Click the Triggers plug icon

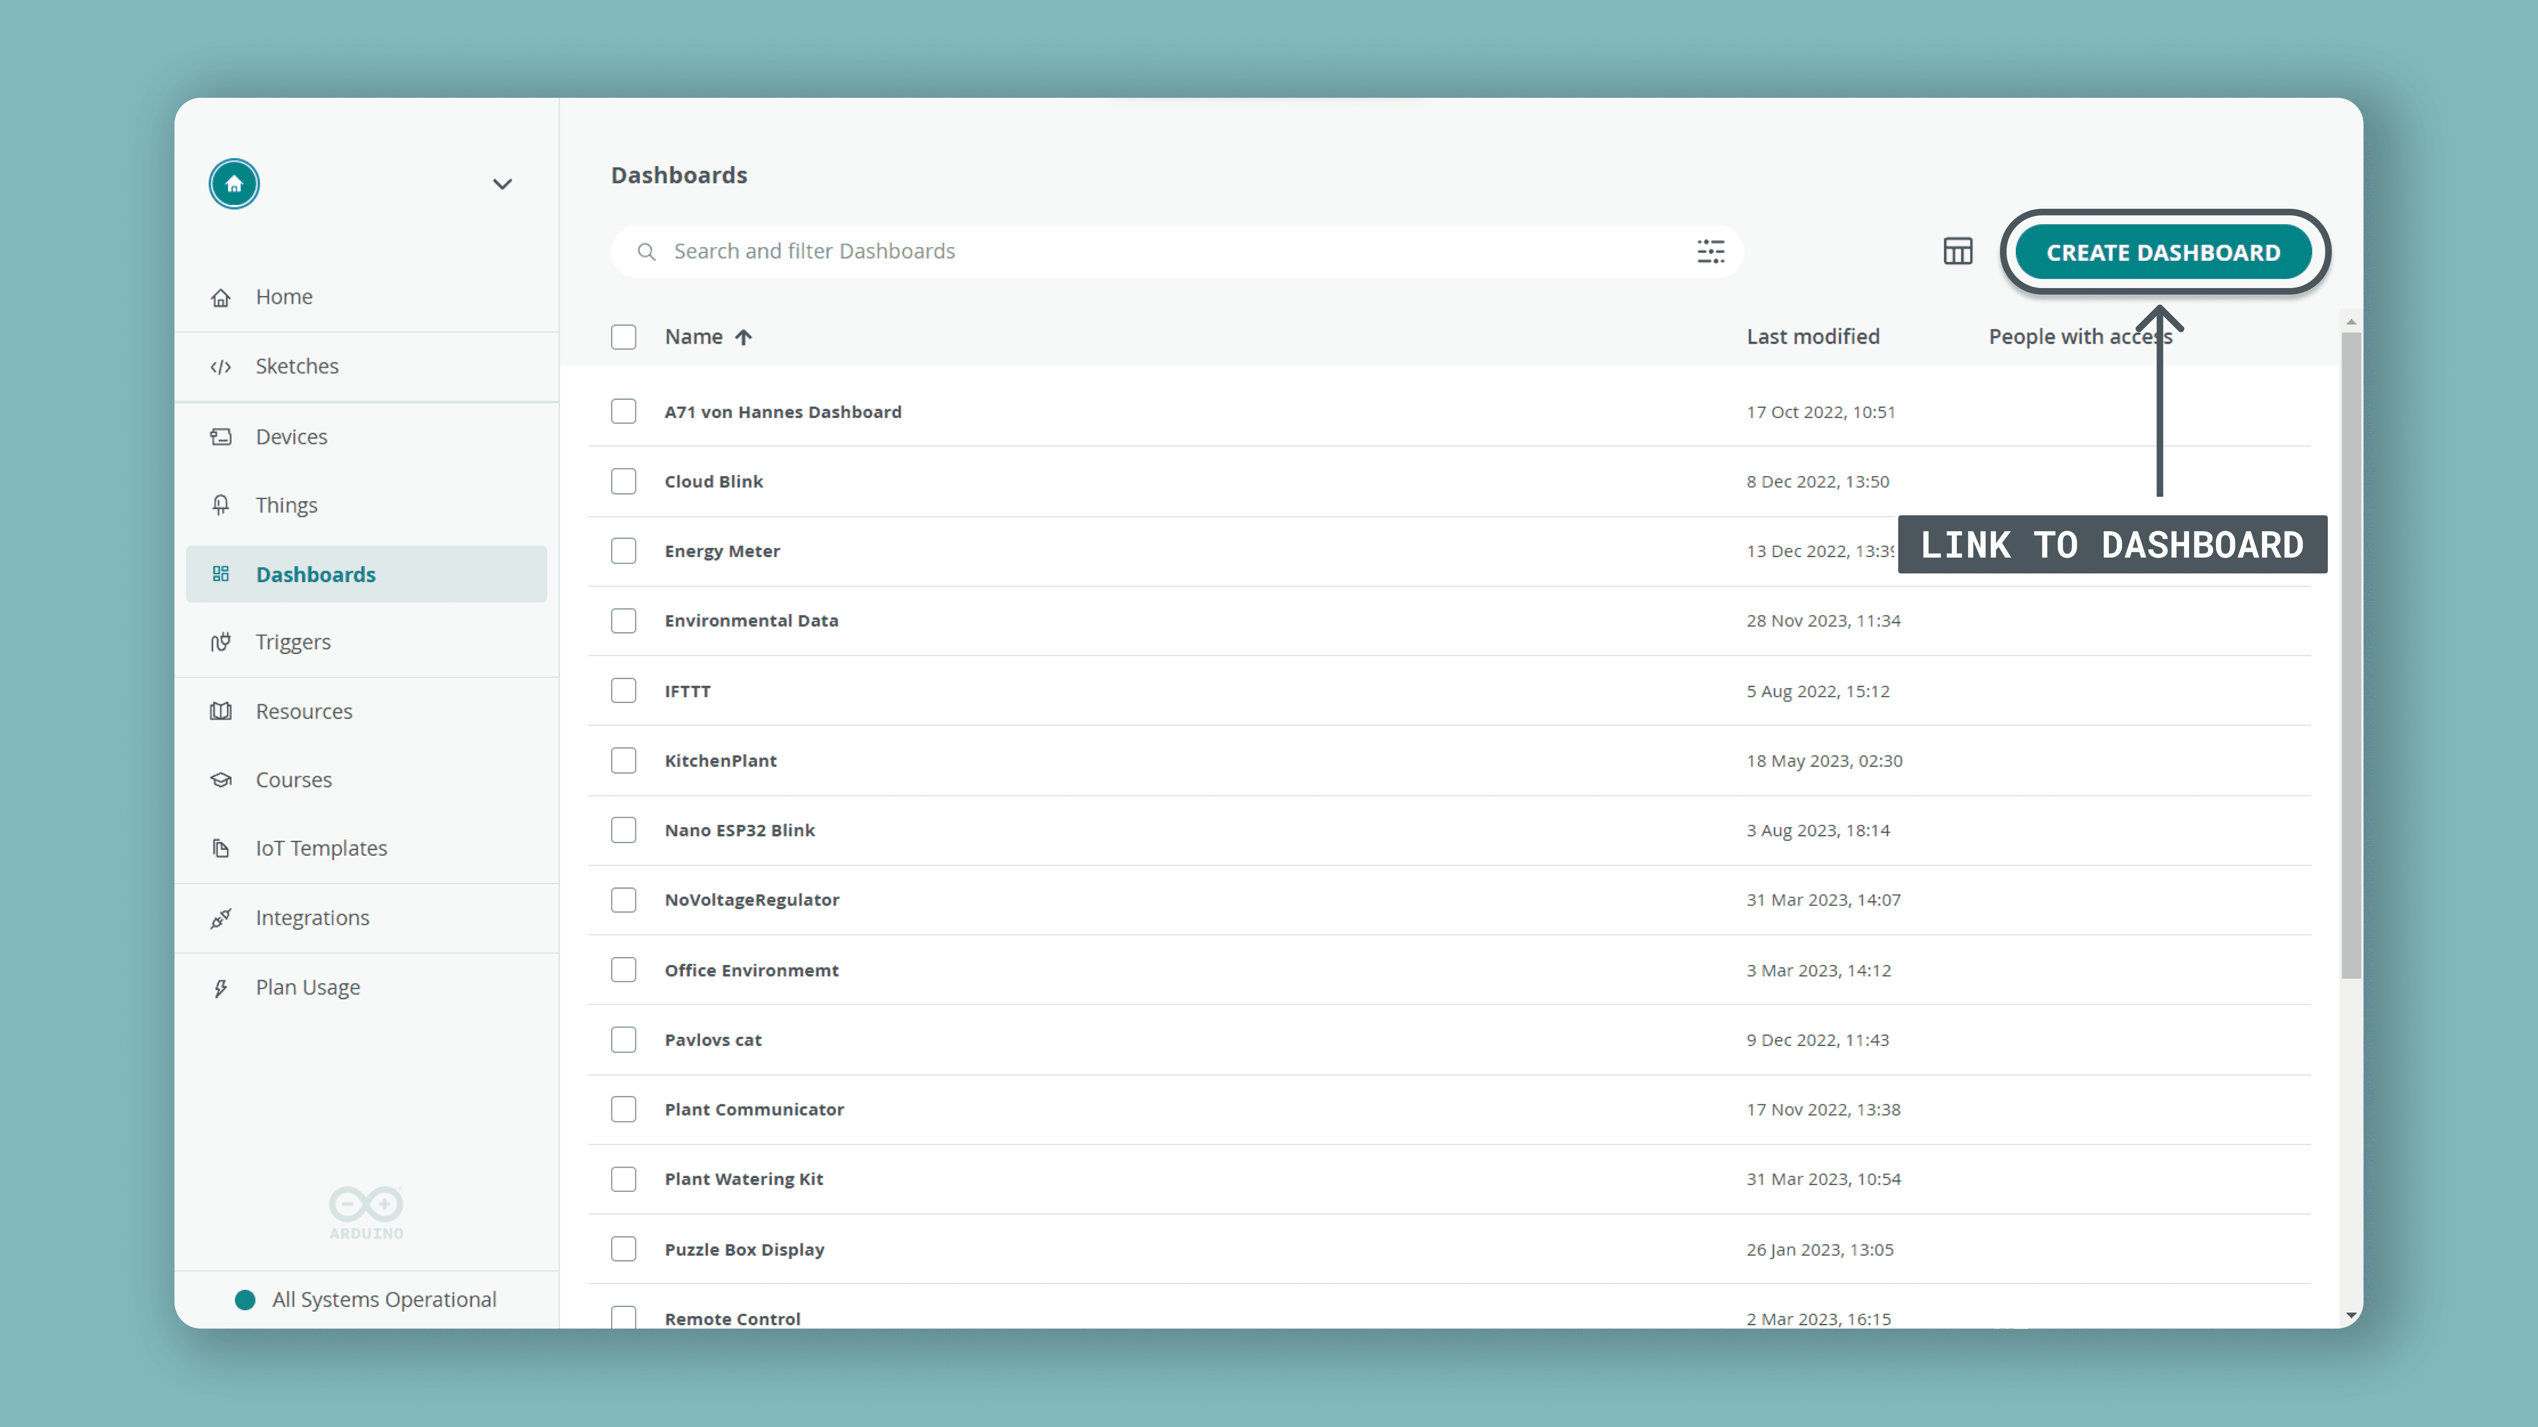coord(221,642)
